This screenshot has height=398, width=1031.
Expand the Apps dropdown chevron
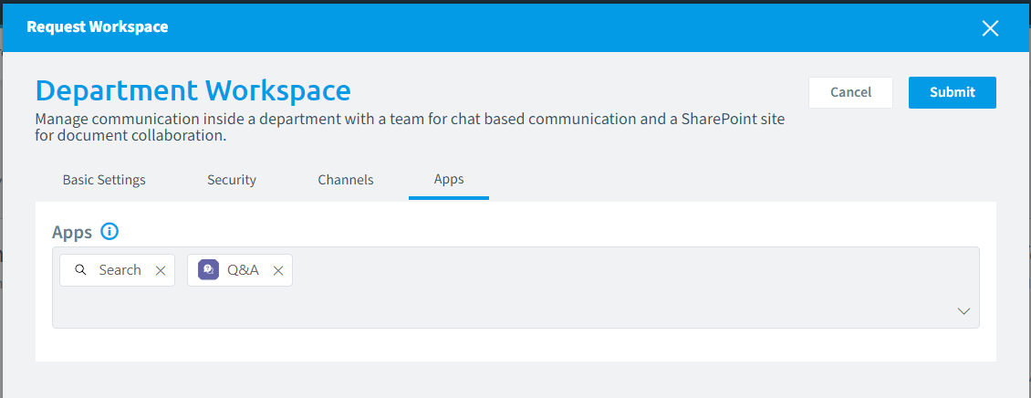[x=963, y=311]
